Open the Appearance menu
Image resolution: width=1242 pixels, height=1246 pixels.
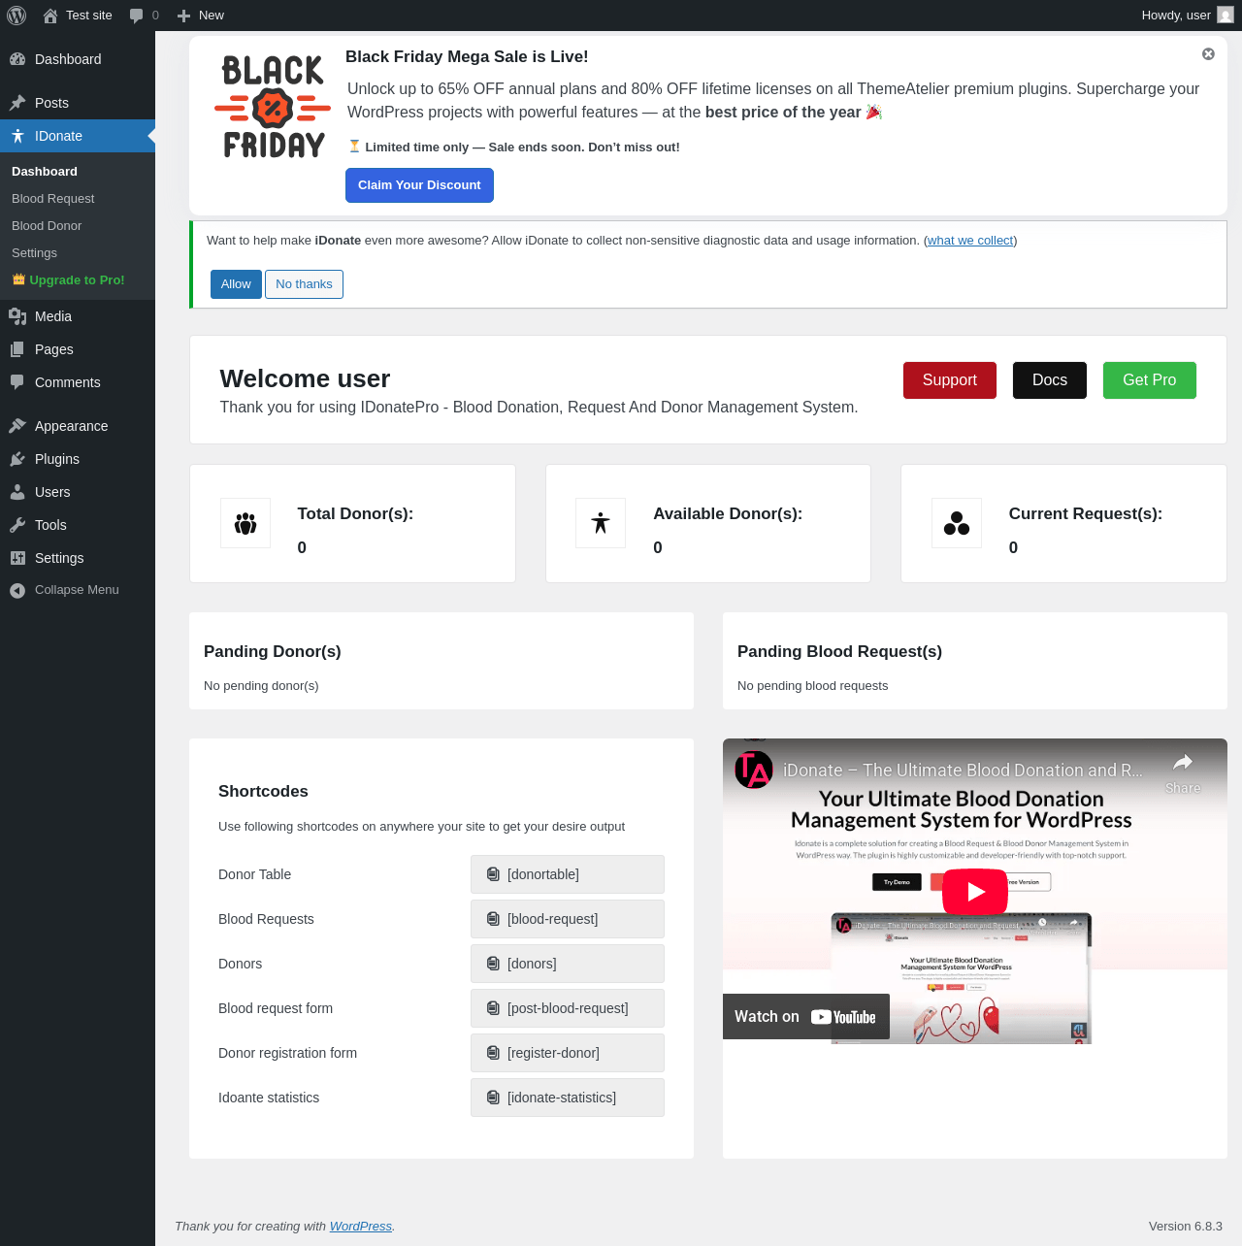[x=78, y=426]
